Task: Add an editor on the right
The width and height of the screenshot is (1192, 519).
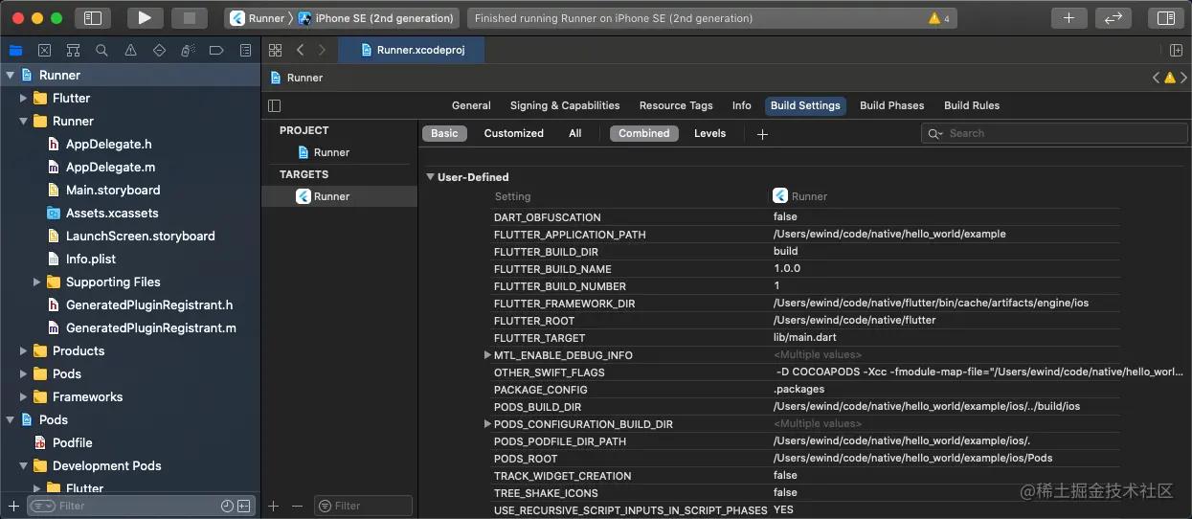Action: pos(1177,50)
